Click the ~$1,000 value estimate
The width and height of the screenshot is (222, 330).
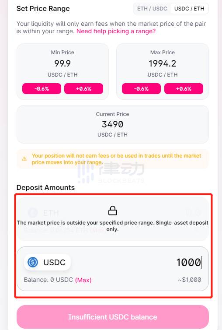tap(190, 280)
